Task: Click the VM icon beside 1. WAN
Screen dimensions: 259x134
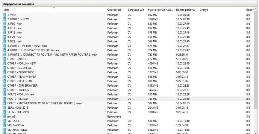Action: click(x=4, y=15)
